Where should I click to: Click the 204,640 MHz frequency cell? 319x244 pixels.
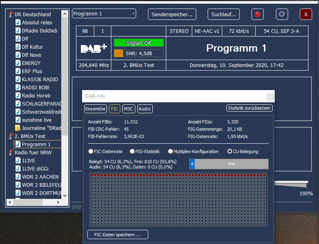point(94,65)
